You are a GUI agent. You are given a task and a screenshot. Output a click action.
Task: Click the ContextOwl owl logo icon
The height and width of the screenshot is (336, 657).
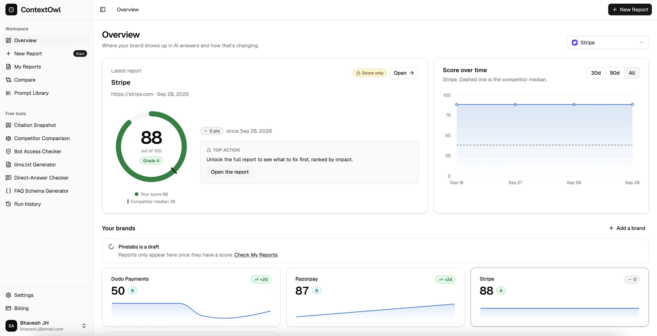11,9
